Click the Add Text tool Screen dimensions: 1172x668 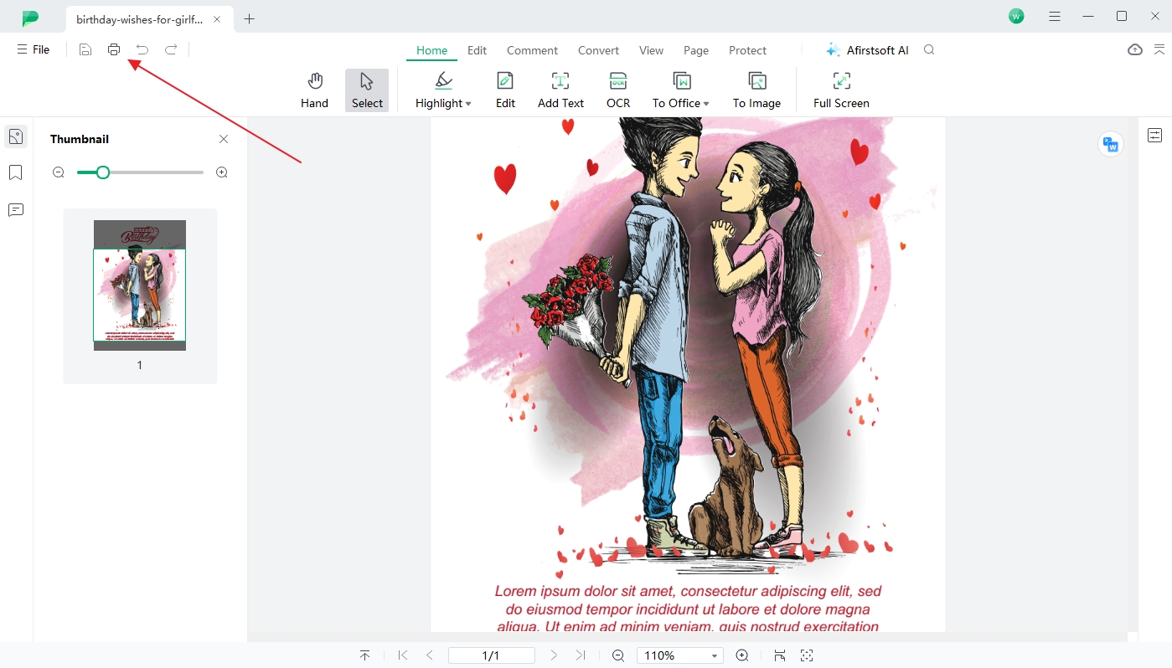560,90
